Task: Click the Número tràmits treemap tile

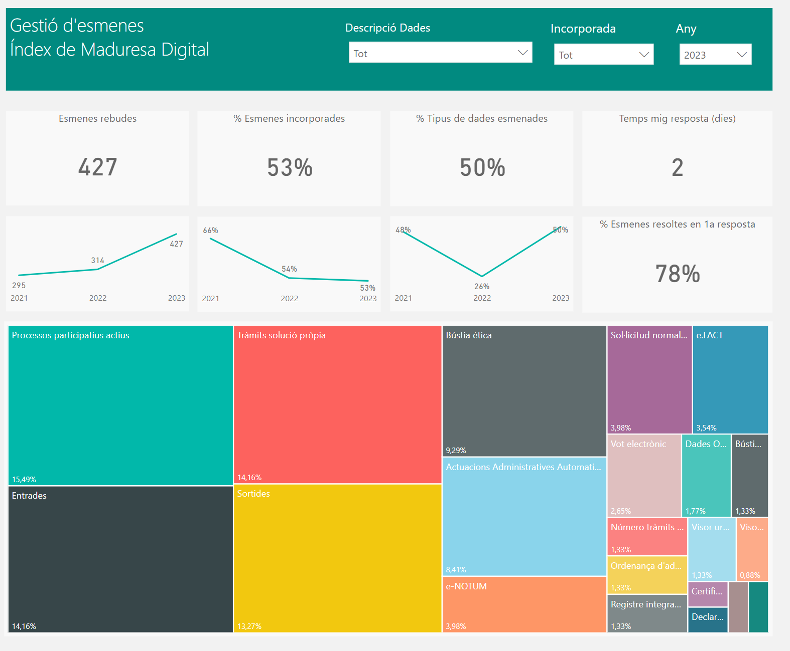Action: (x=647, y=537)
